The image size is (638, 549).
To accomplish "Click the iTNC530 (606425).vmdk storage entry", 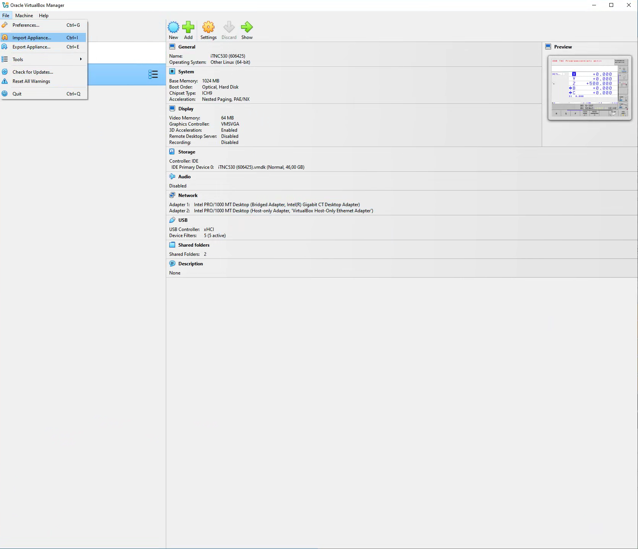I will click(261, 167).
